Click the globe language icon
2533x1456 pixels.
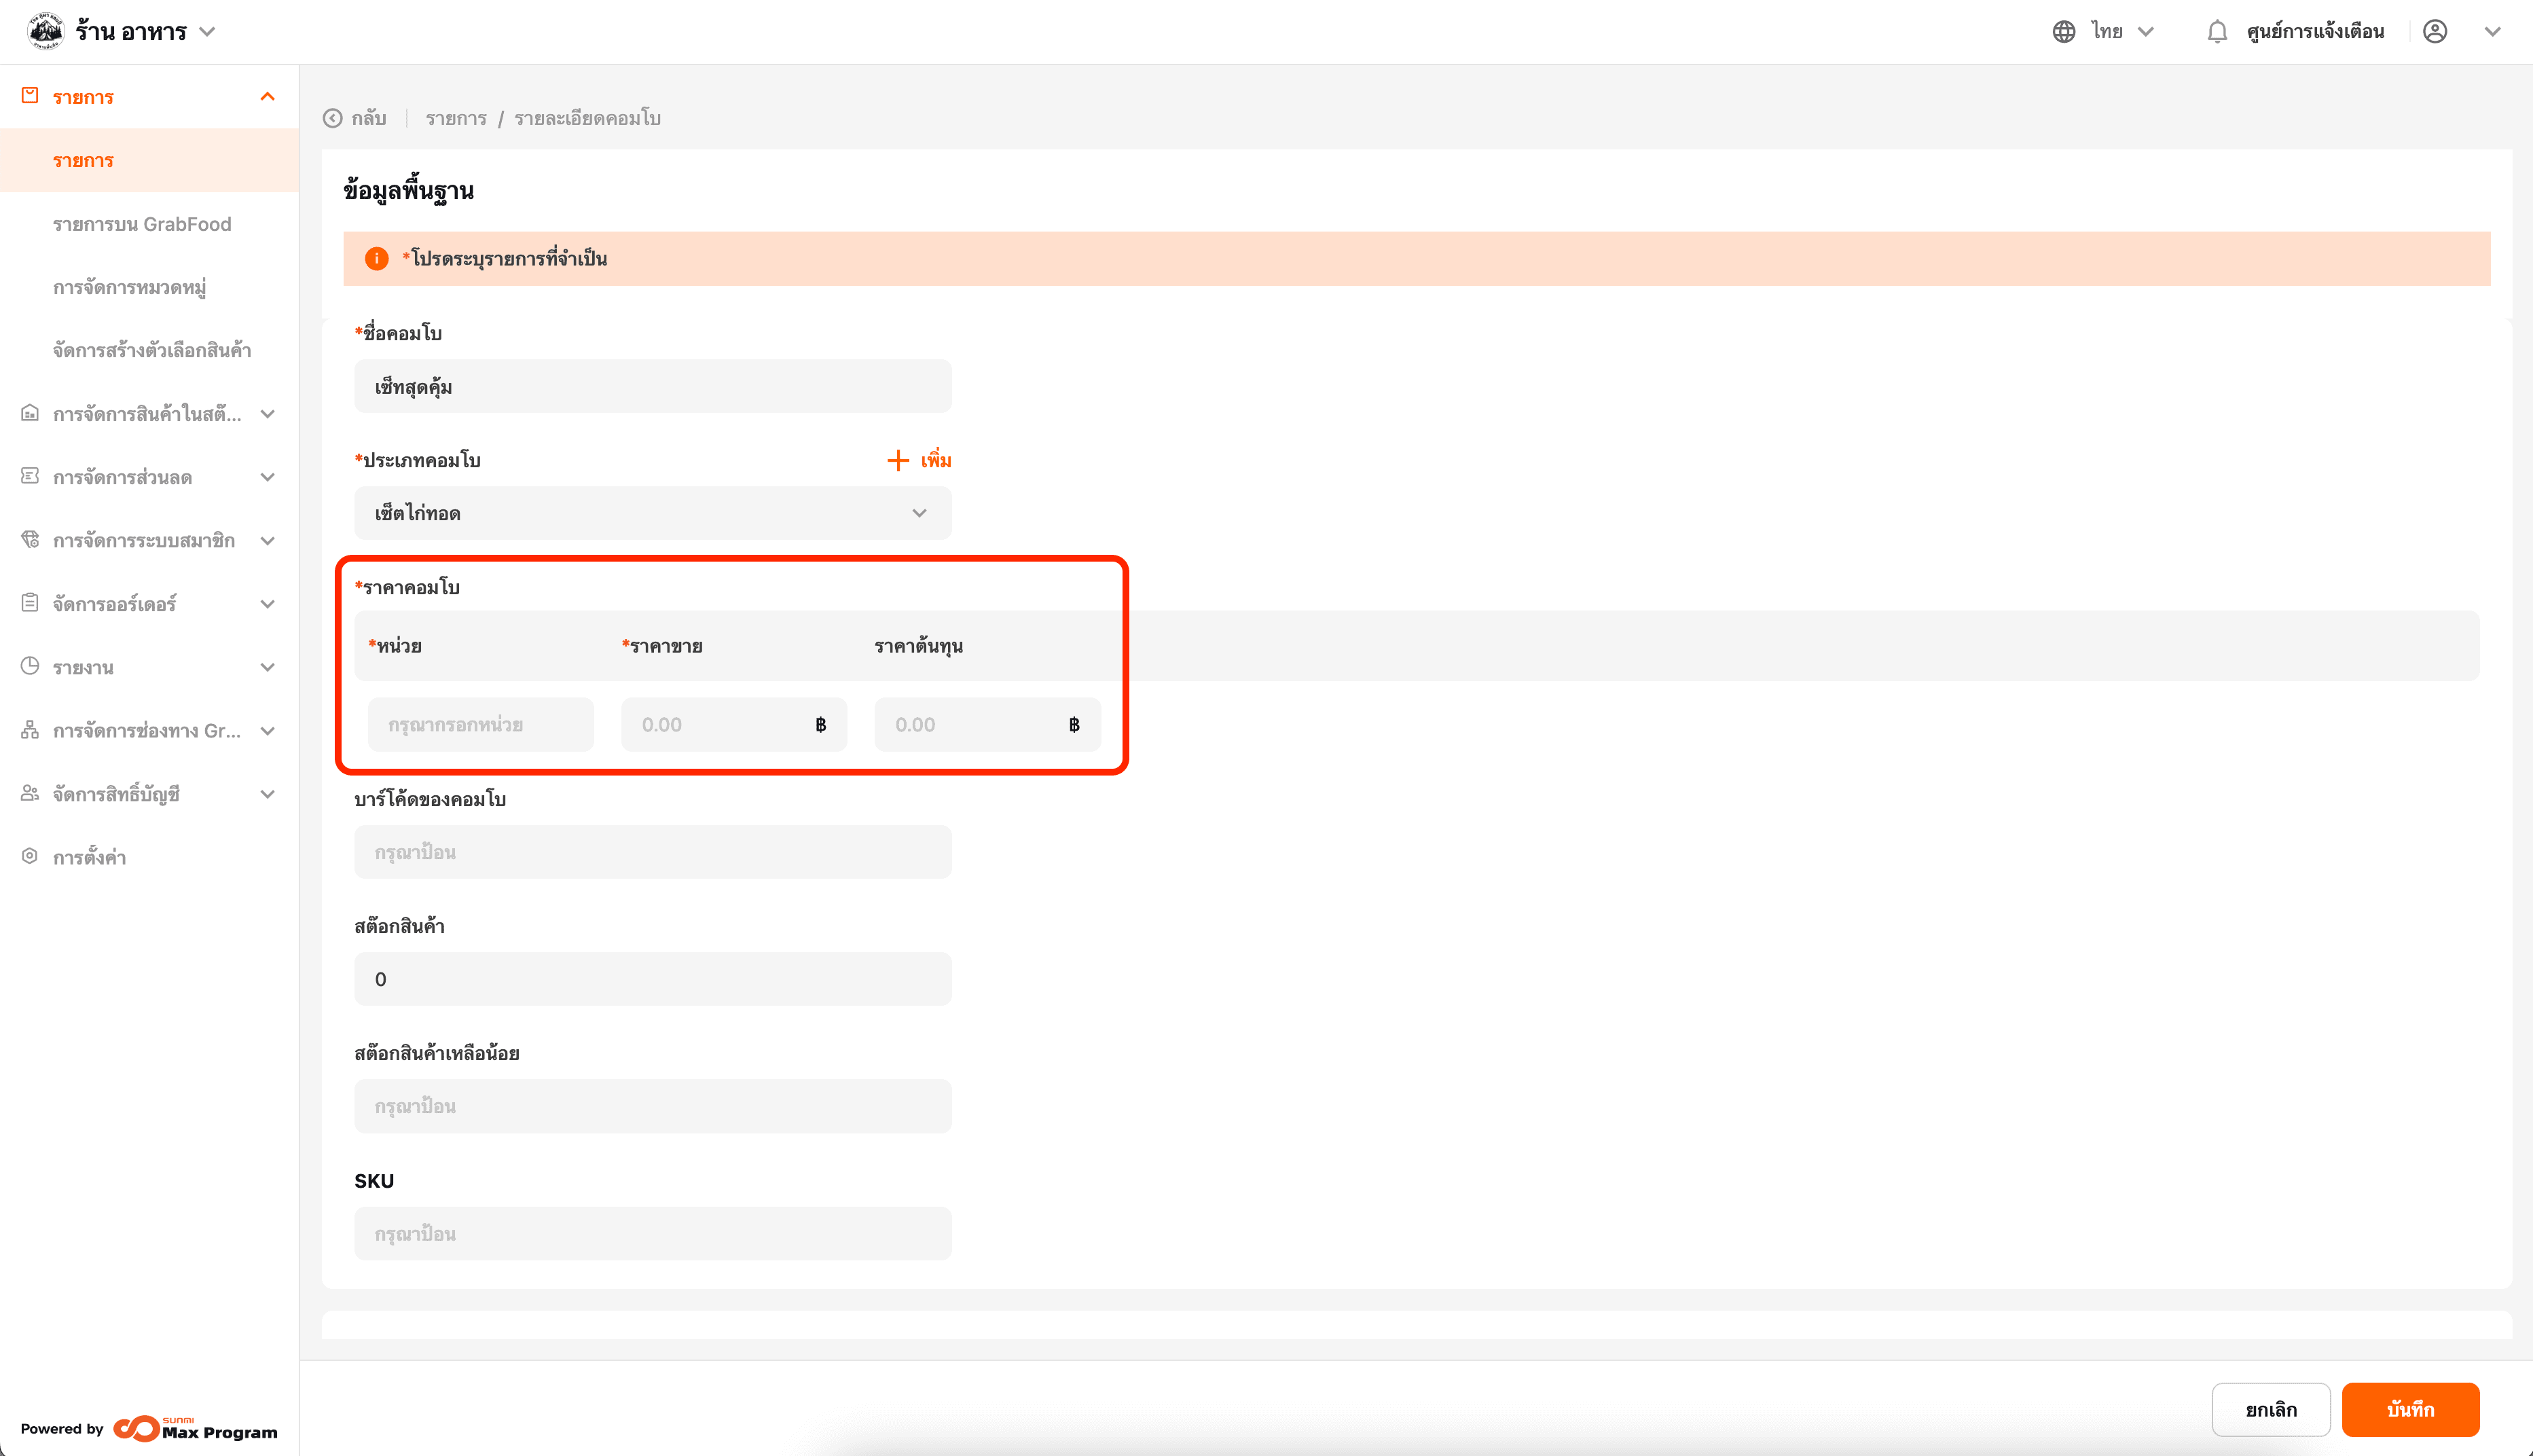[x=2063, y=32]
